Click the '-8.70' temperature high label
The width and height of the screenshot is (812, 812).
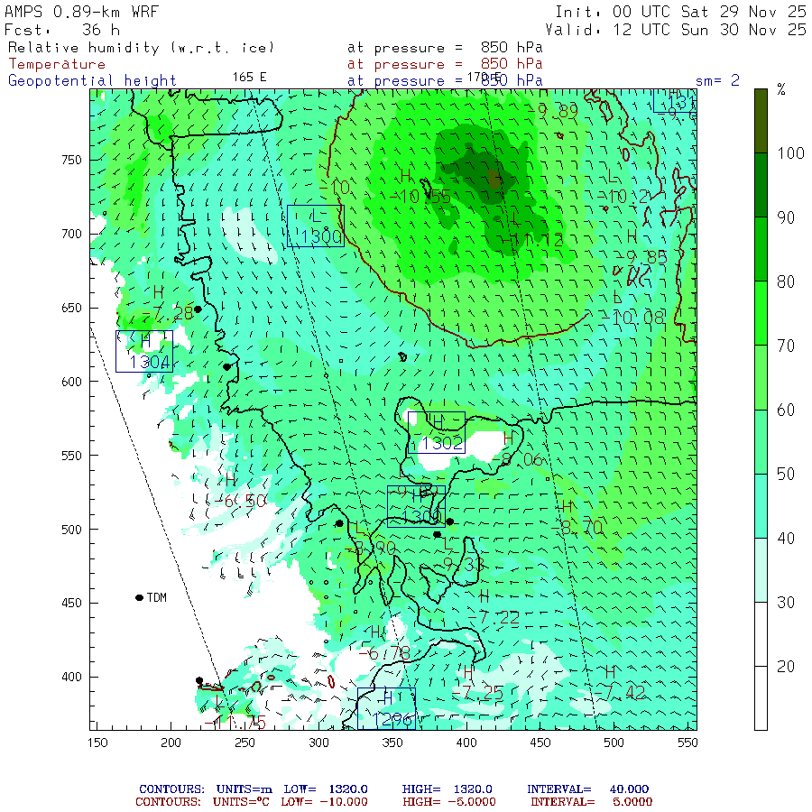tap(577, 527)
